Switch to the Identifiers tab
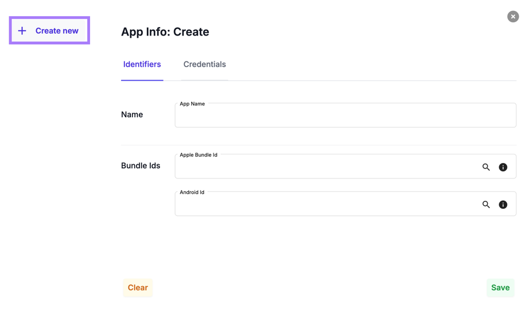Screen dimensions: 528x311 pos(142,64)
